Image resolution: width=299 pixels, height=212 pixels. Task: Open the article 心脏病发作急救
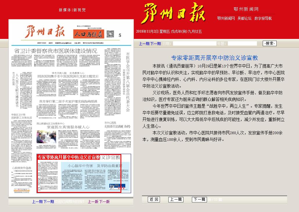pyautogui.click(x=21, y=168)
